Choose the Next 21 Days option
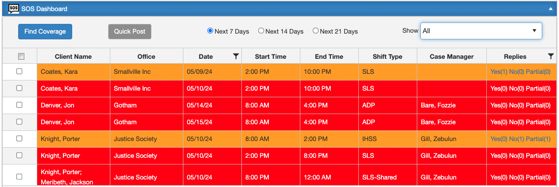This screenshot has height=187, width=559. click(x=315, y=31)
